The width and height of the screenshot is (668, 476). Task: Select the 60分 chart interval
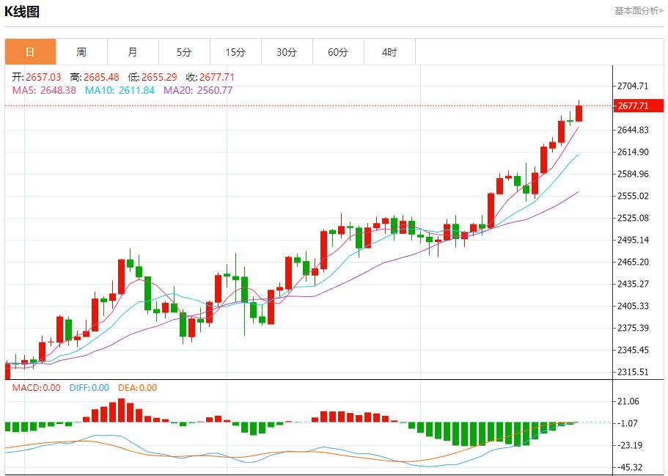[x=338, y=52]
